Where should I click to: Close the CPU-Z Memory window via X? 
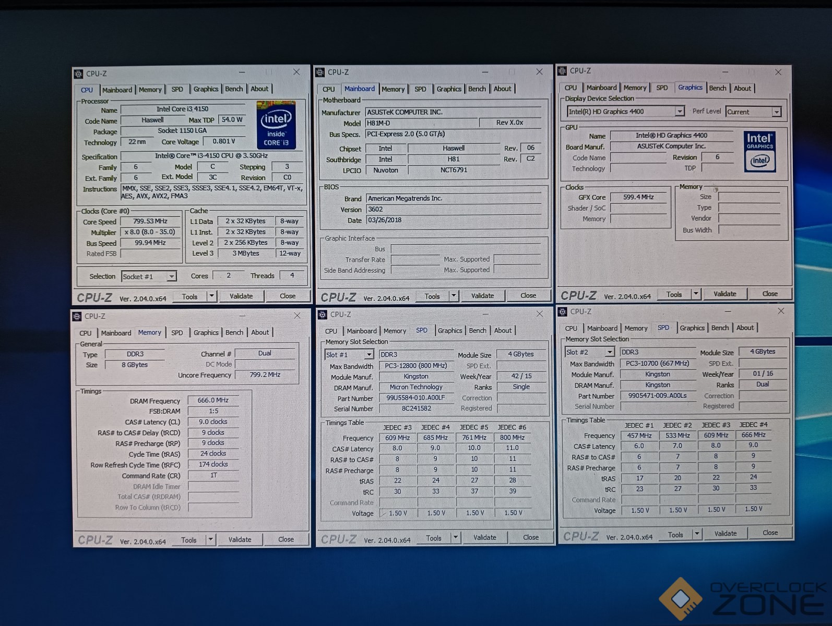(297, 316)
